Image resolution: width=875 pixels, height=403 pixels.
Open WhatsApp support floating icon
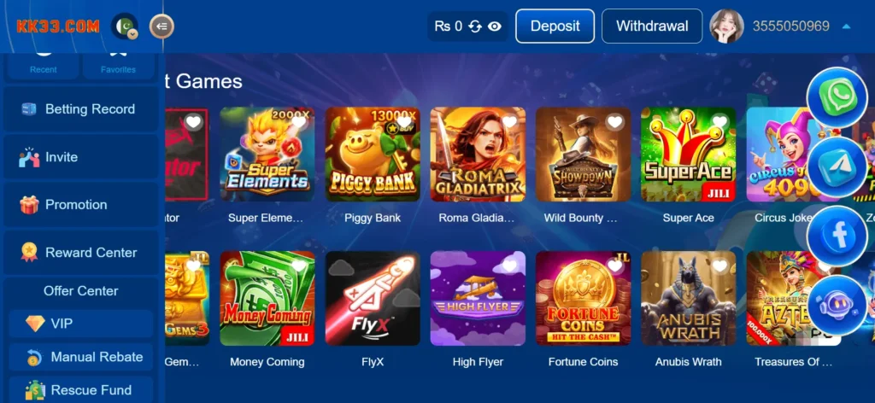[x=837, y=97]
